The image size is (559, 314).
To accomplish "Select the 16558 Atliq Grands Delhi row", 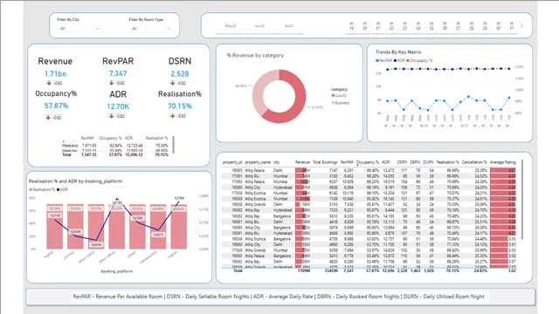I will tap(369, 205).
